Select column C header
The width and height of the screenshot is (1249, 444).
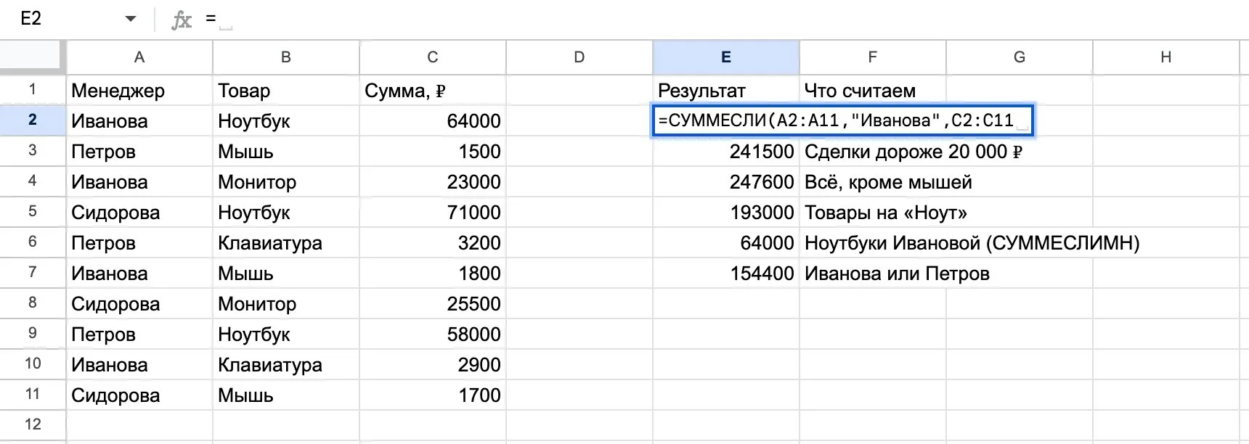(433, 57)
